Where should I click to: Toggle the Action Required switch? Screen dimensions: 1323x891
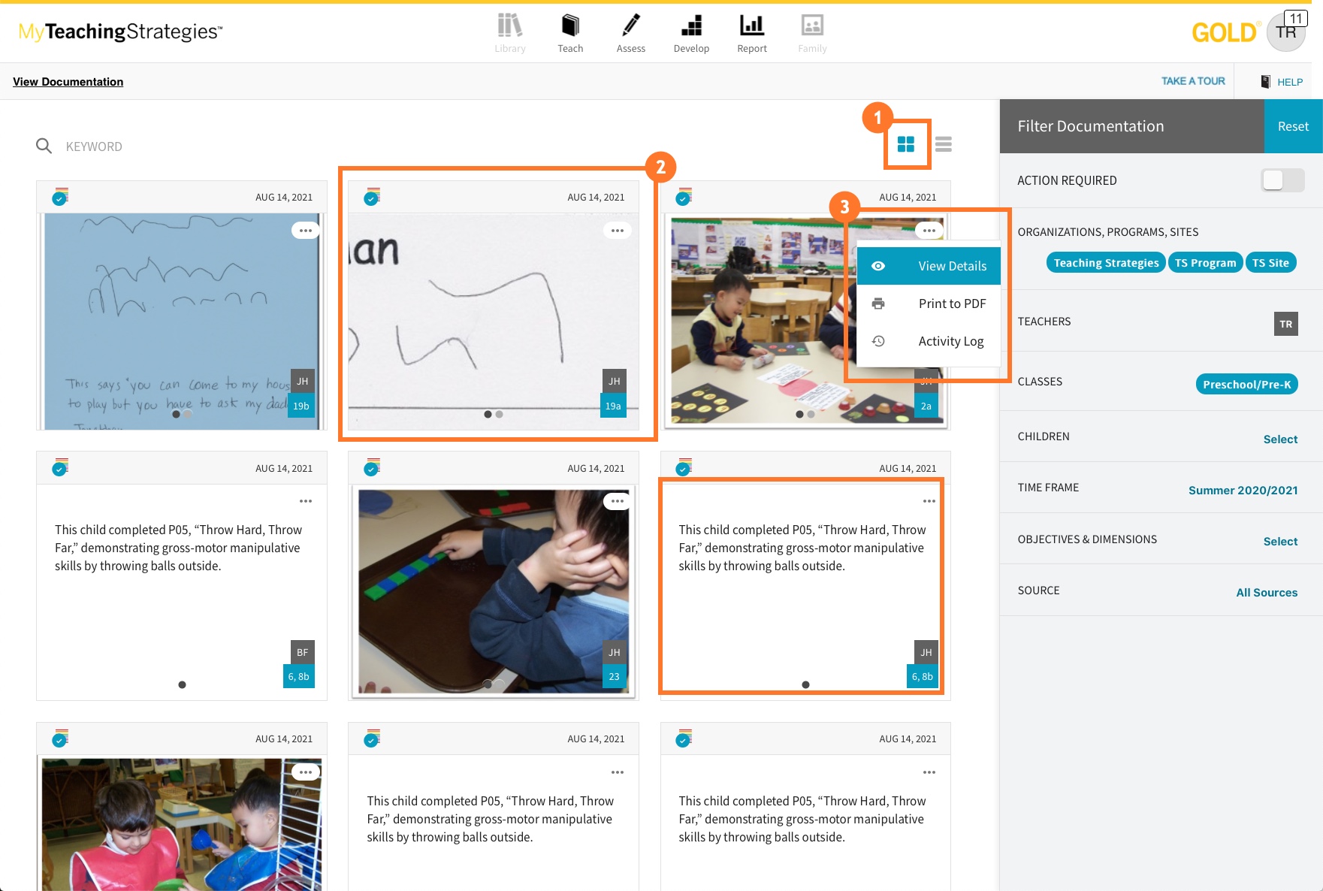click(x=1282, y=180)
